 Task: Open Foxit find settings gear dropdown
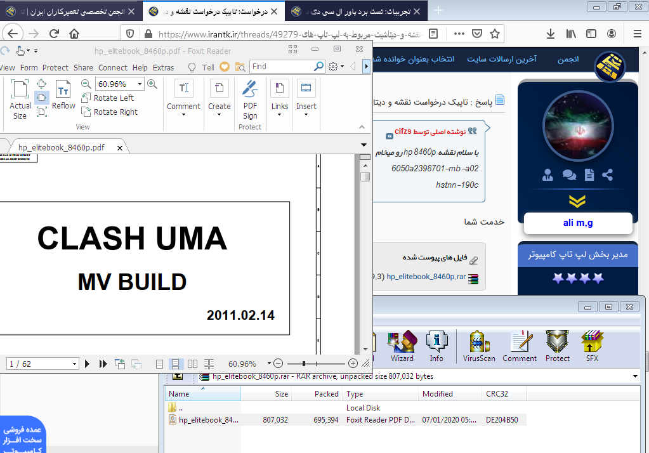click(x=336, y=67)
